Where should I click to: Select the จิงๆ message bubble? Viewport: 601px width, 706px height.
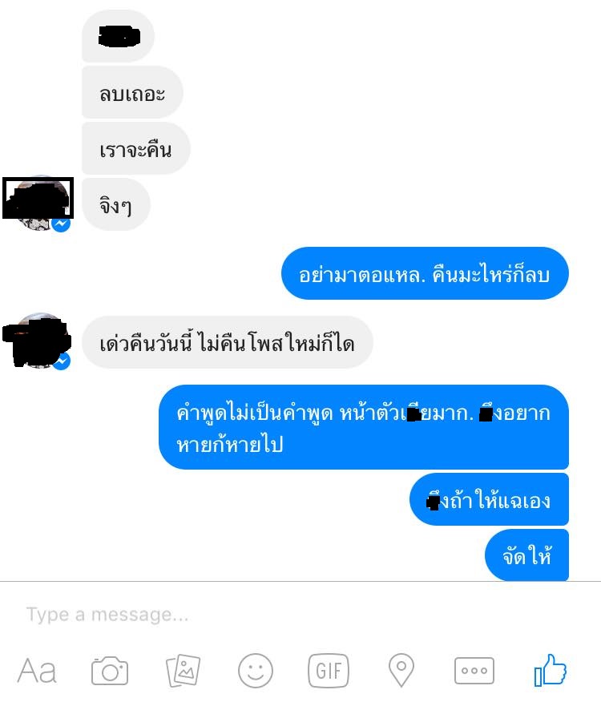[115, 204]
